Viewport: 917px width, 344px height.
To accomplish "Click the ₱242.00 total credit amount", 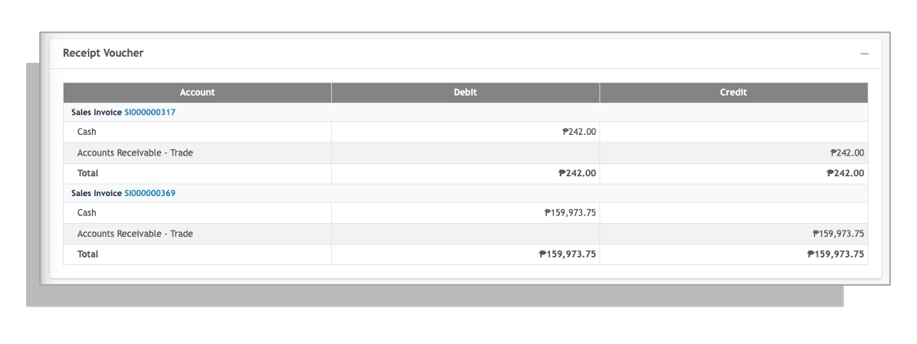I will click(845, 173).
